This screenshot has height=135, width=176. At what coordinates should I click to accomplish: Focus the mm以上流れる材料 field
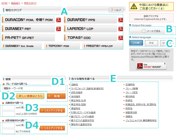click(9, 114)
